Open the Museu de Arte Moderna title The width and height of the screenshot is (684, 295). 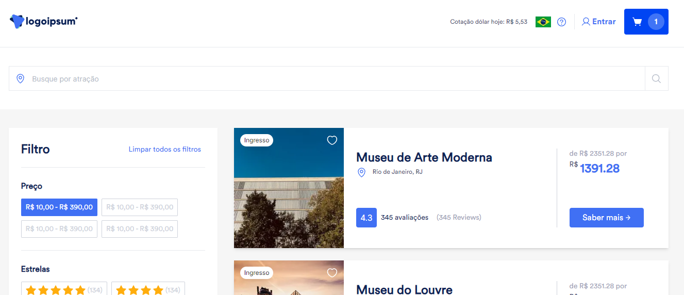(x=424, y=157)
